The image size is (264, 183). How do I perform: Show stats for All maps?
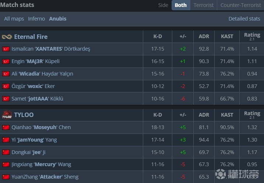tap(14, 19)
